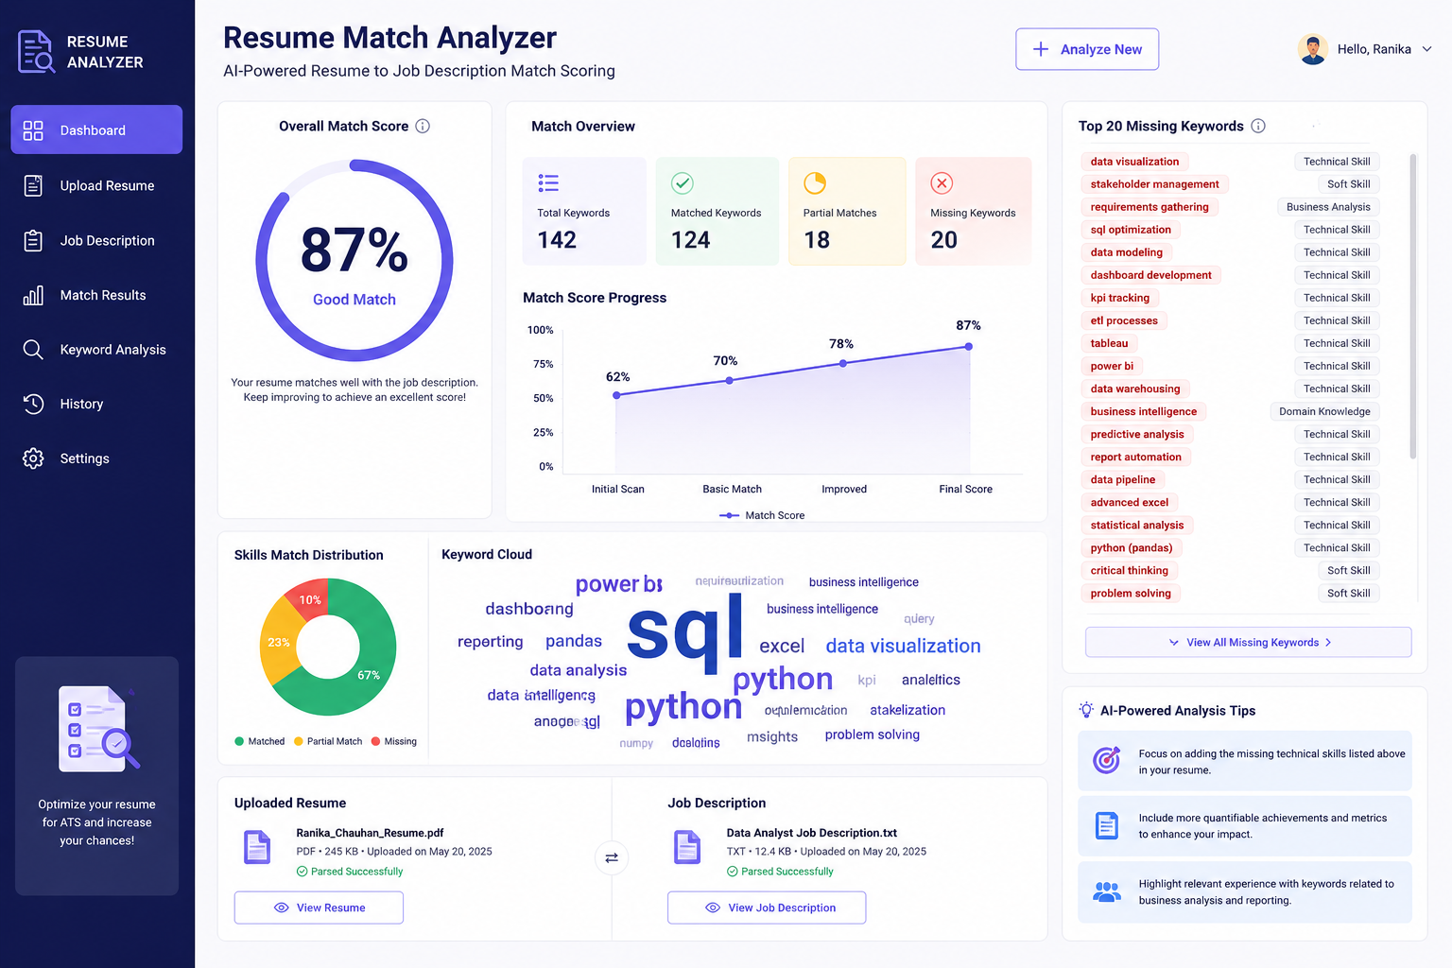Click the large sql word in Keyword Cloud
1452x968 pixels.
(x=685, y=631)
